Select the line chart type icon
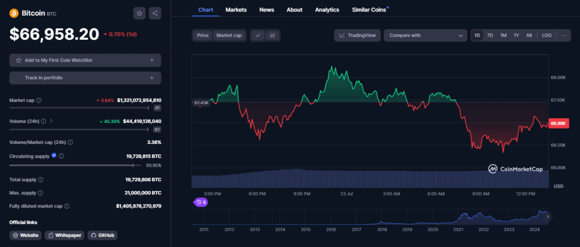Screen dimensions: 580x247 258,35
